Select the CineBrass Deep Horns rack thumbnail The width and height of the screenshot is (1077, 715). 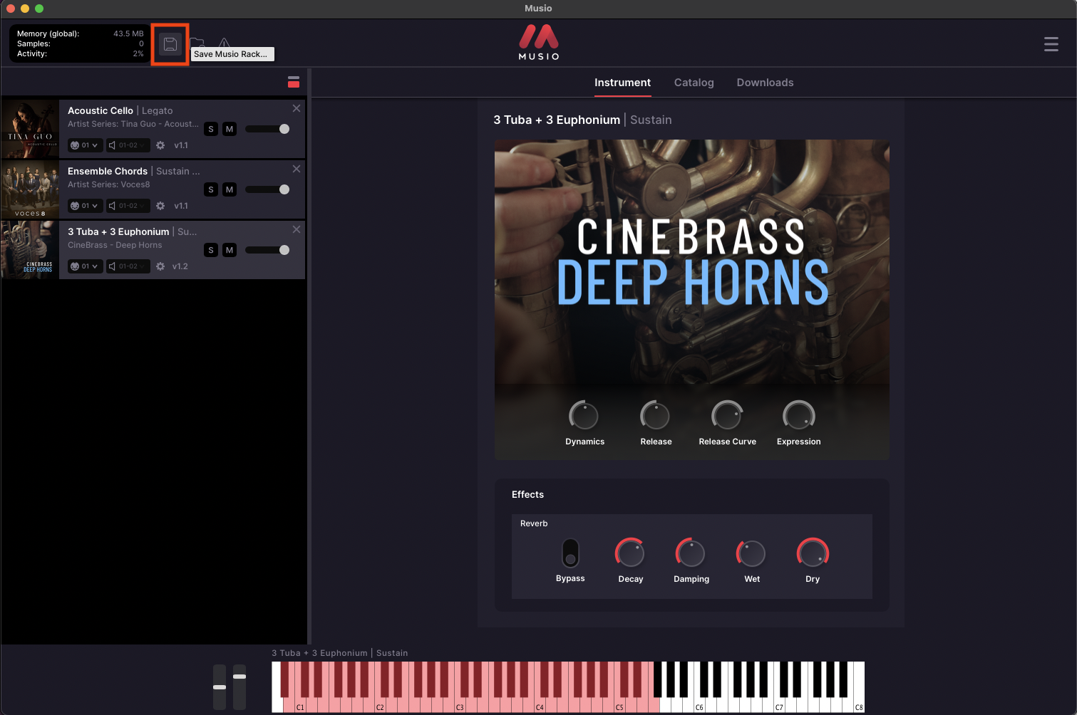tap(30, 250)
